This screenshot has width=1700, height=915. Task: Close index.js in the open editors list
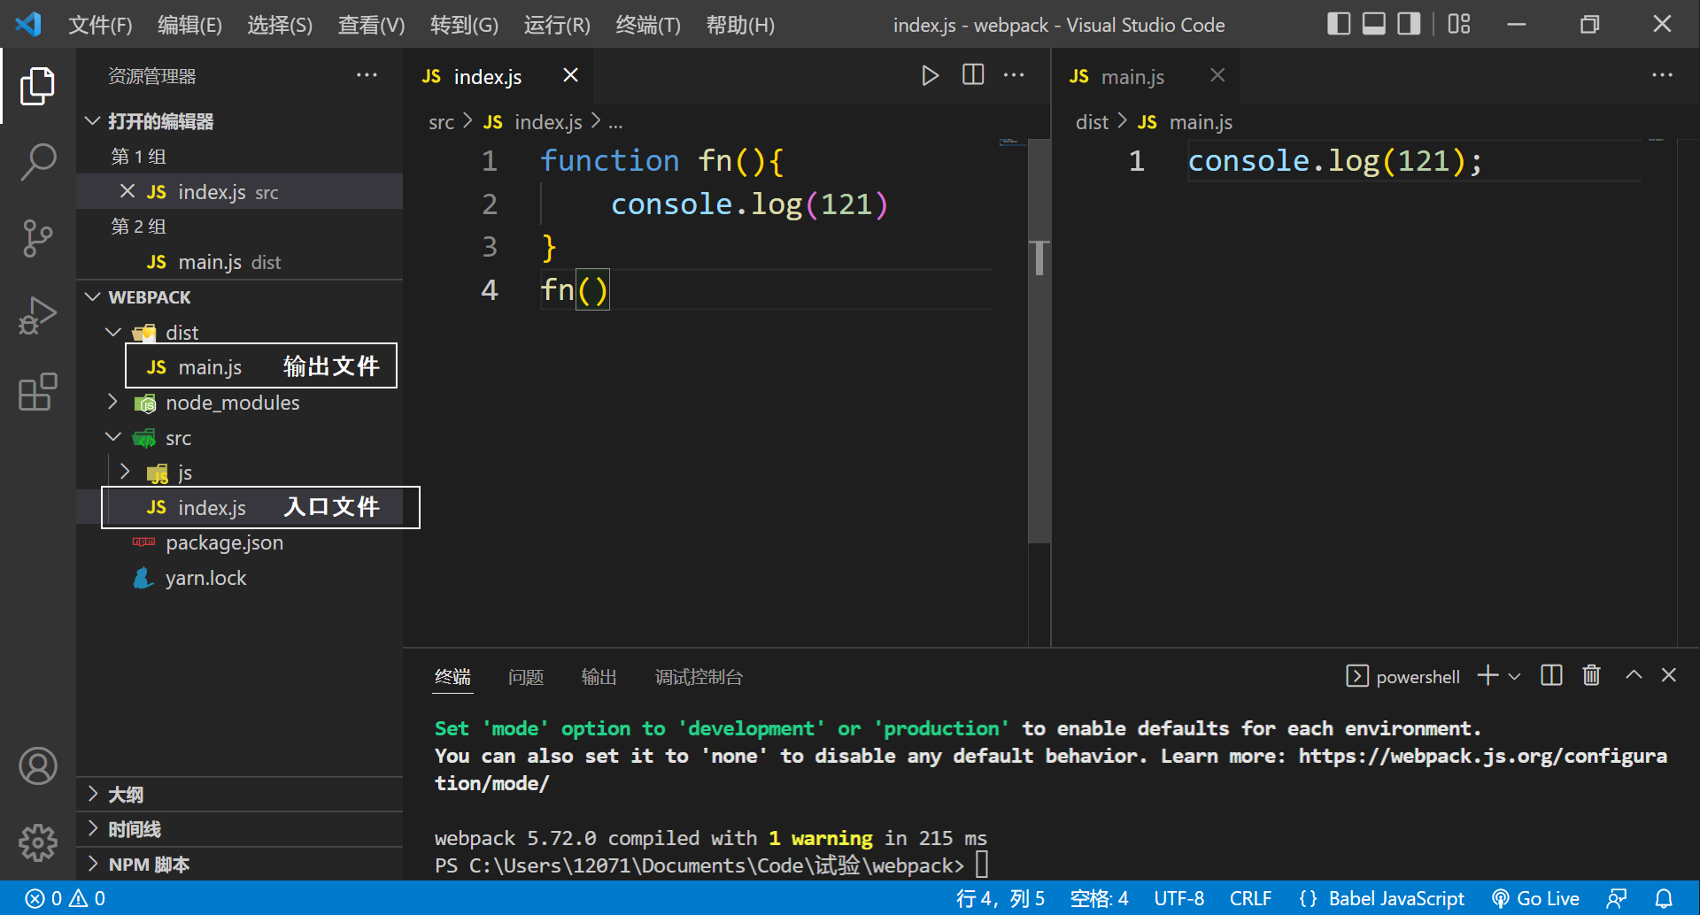pos(127,191)
